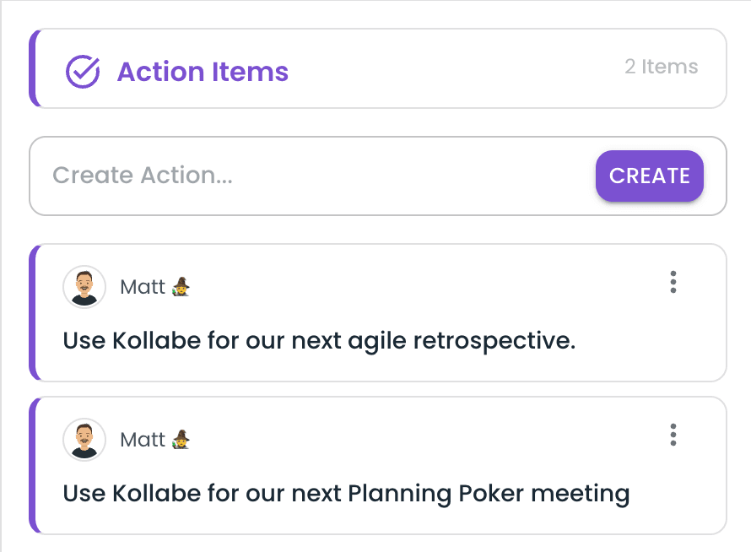751x552 pixels.
Task: Click Matt's name on the agile retrospective card
Action: click(x=143, y=287)
